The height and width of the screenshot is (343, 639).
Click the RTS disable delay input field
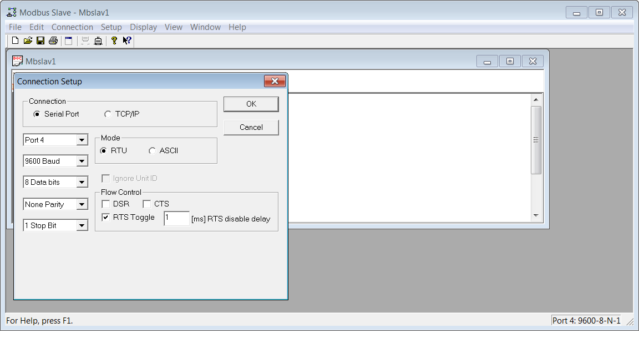point(176,218)
